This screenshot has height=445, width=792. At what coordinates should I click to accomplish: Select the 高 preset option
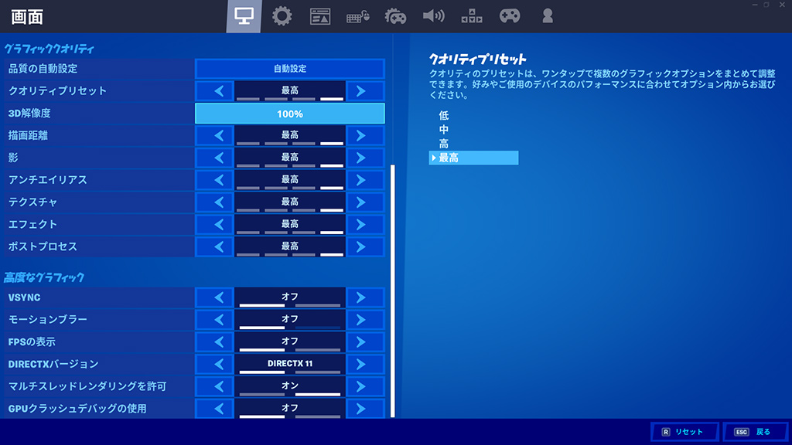(443, 144)
